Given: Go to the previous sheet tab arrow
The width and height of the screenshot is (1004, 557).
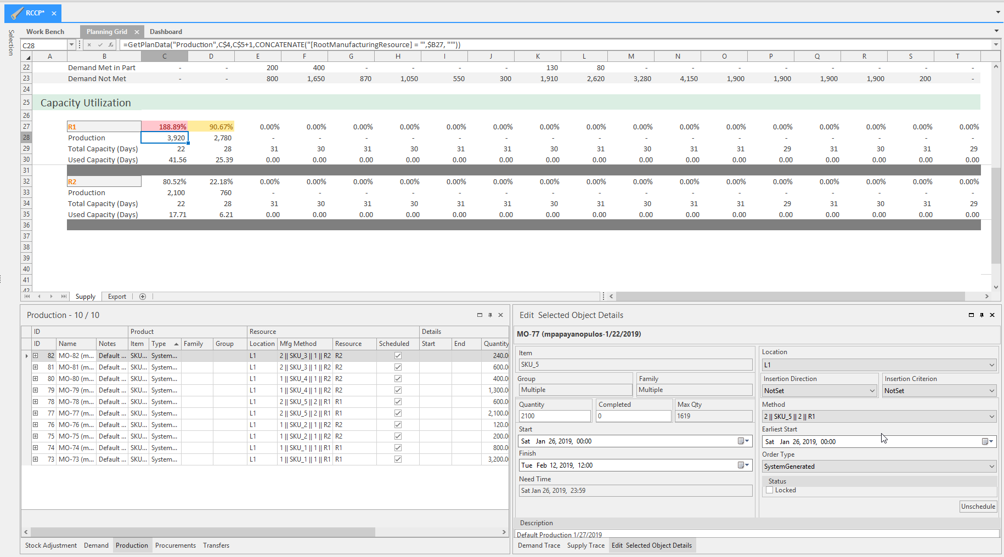Looking at the screenshot, I should tap(39, 297).
